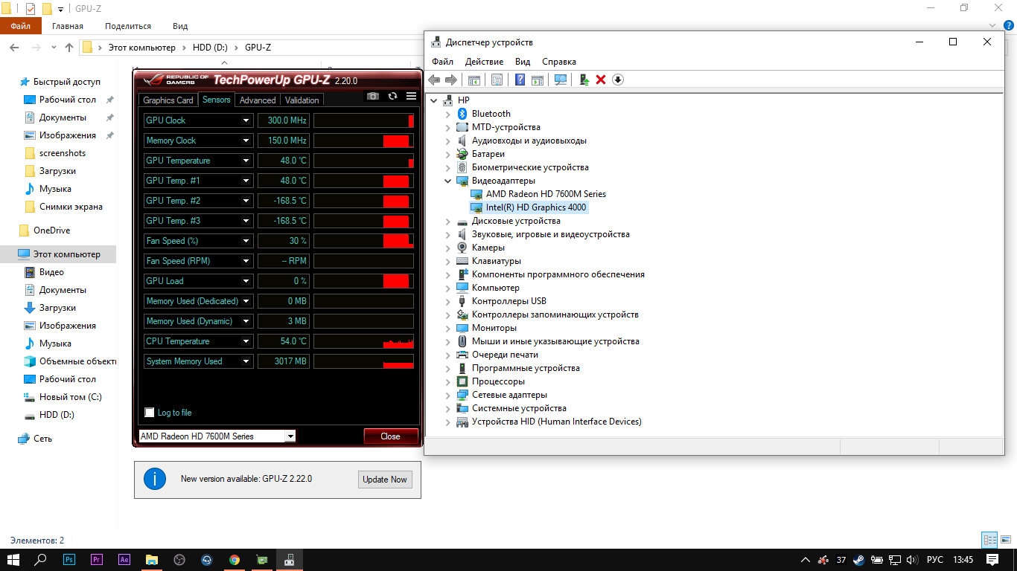Click the Forward arrow in Device Manager toolbar
Viewport: 1017px width, 571px height.
[x=450, y=80]
